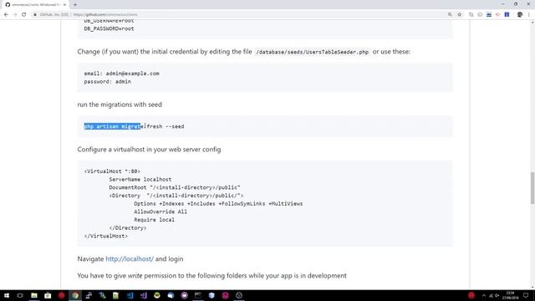Open the purple Visual Studio taskbar icon

click(x=143, y=295)
